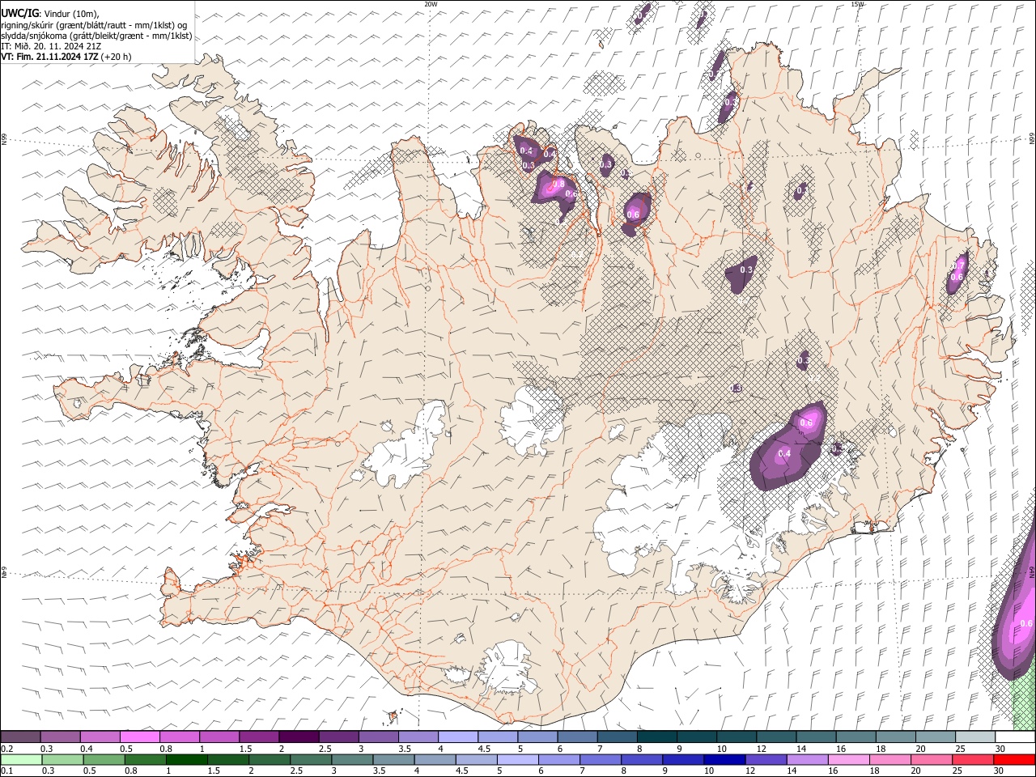Click the lower legend swatch labeled 25
1036x777 pixels.
[x=973, y=759]
